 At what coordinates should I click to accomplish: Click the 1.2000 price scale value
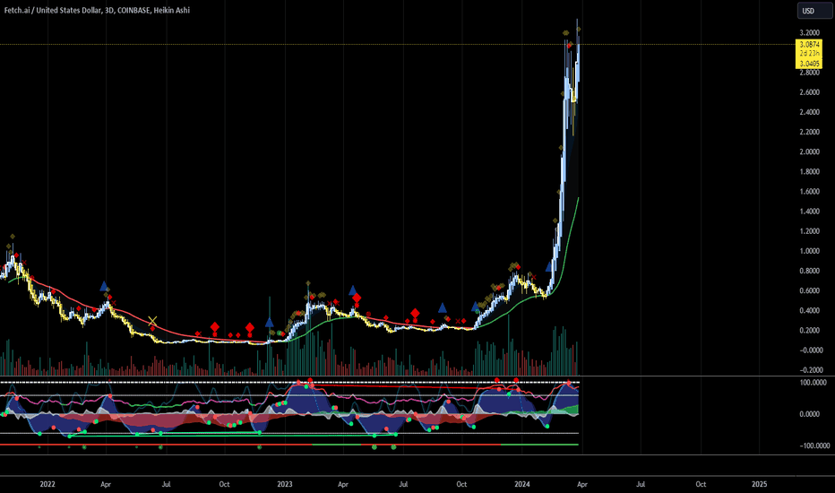[x=809, y=230]
